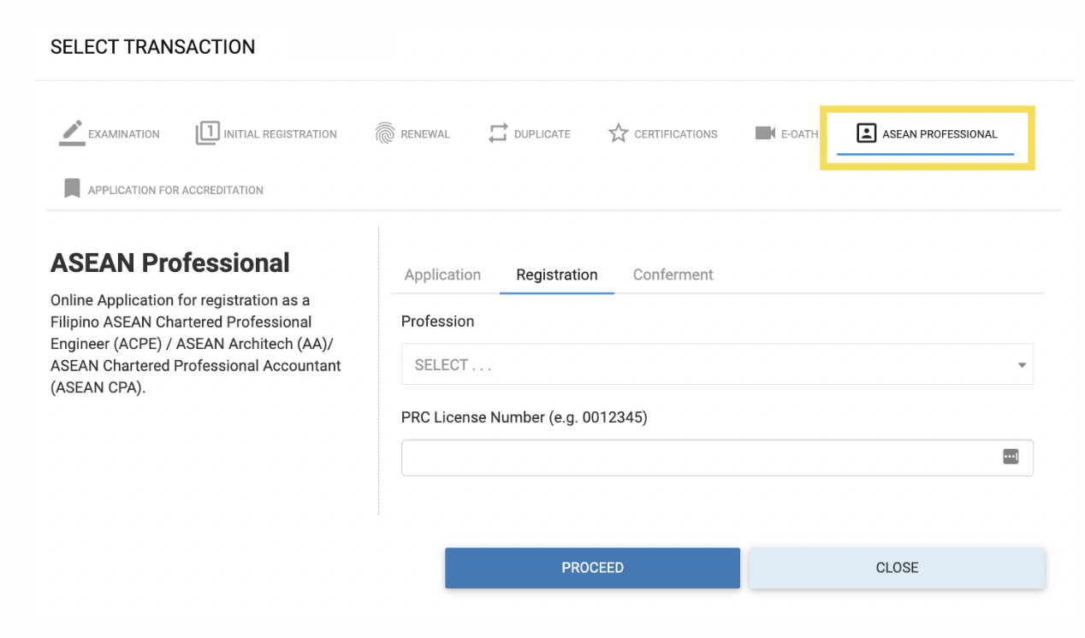Switch to the Conferment tab
The height and width of the screenshot is (638, 1085).
click(x=673, y=275)
